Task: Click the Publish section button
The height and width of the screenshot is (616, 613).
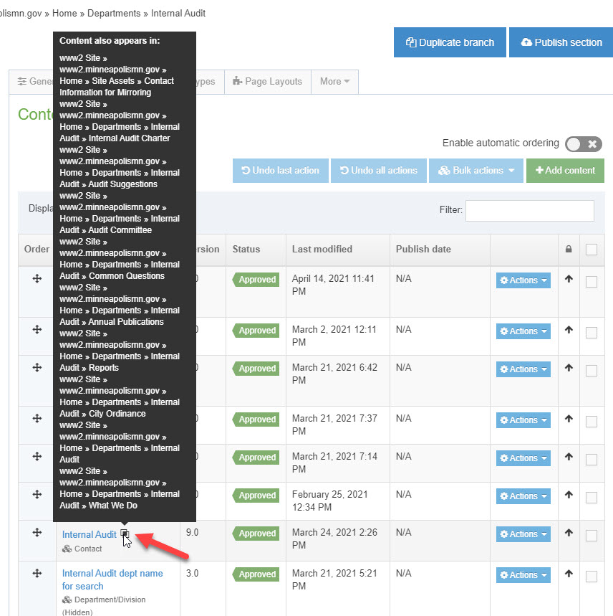Action: 561,42
